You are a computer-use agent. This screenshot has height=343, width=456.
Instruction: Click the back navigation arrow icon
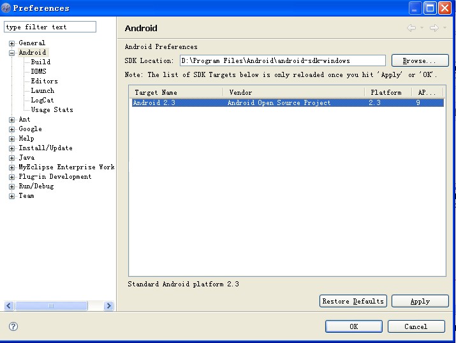pyautogui.click(x=411, y=28)
